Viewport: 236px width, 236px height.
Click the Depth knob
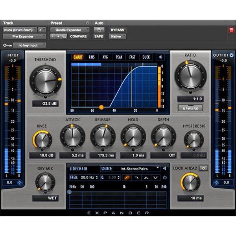164,137
